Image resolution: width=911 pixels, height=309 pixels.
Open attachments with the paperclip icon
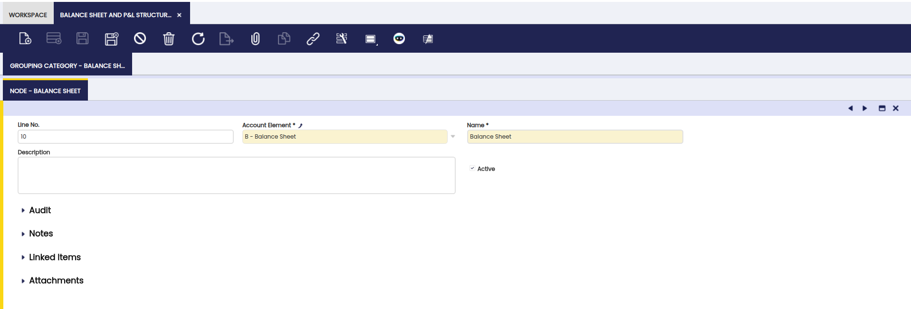tap(255, 38)
